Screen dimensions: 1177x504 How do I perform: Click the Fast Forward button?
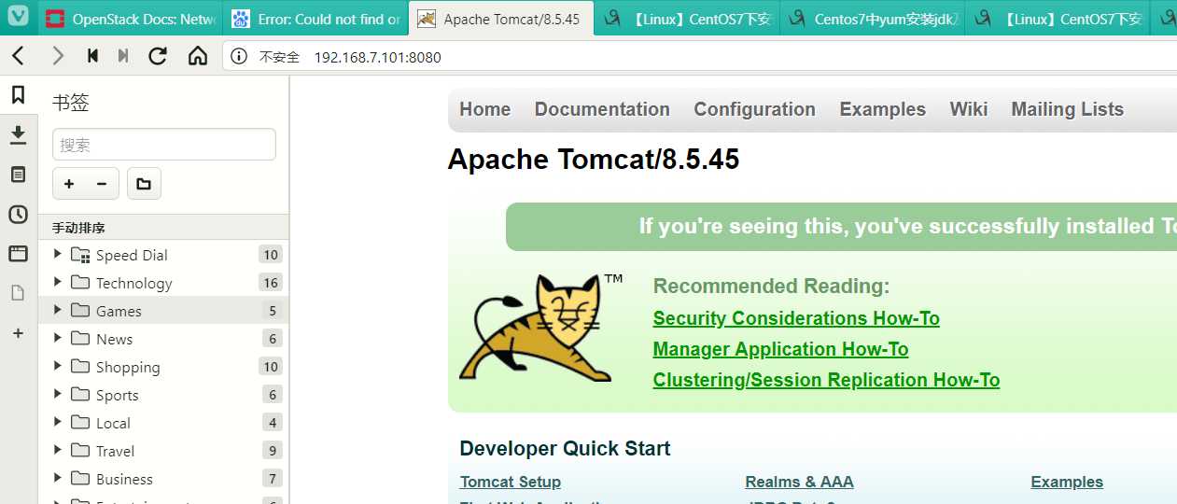point(123,57)
